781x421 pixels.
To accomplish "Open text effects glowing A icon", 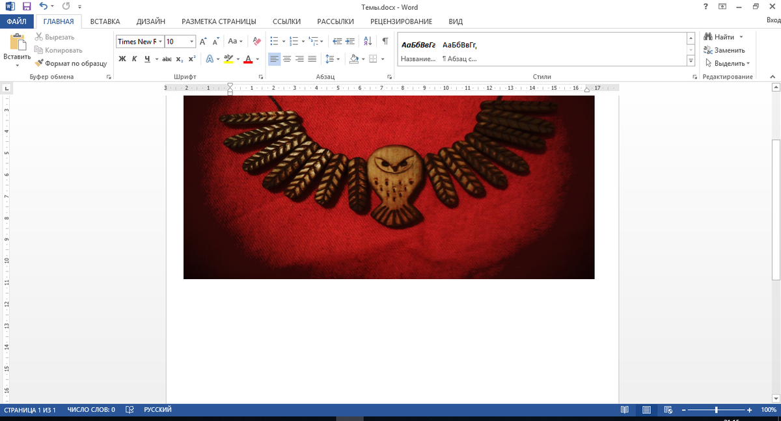I will tap(210, 59).
